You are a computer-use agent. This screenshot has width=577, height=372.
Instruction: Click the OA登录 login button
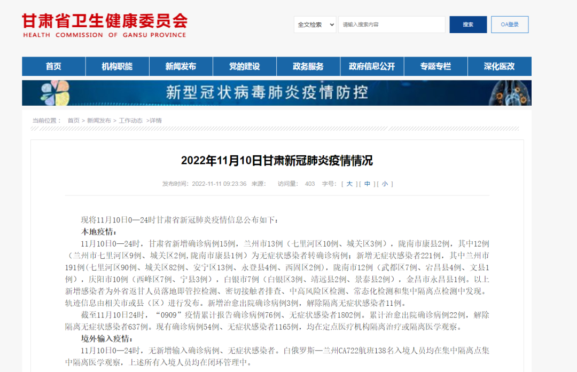tap(509, 25)
